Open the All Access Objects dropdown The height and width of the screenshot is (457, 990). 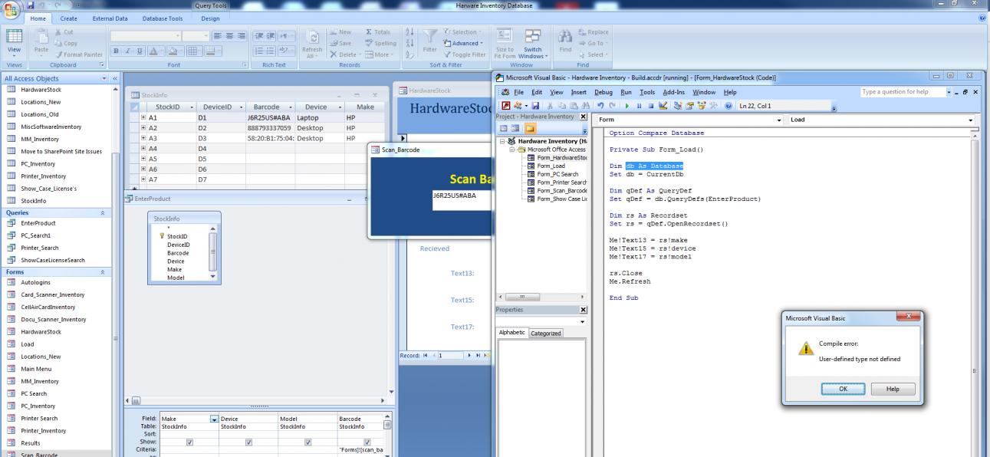pyautogui.click(x=104, y=78)
